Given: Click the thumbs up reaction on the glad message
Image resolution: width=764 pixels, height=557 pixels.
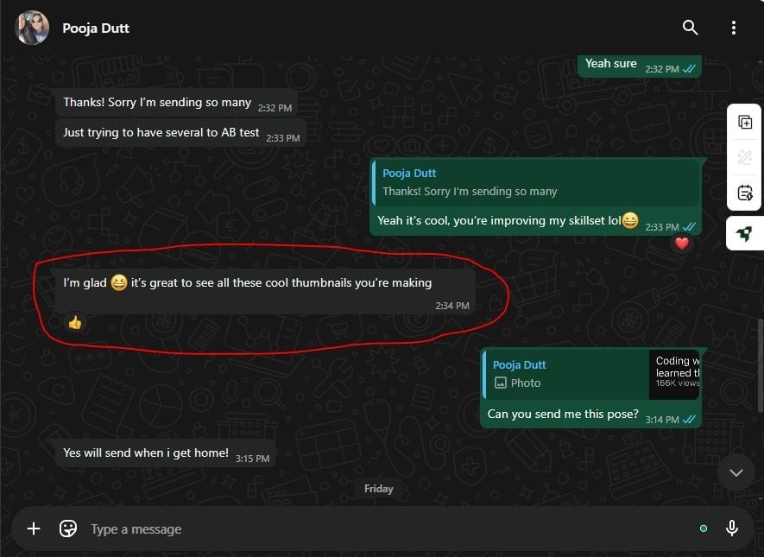Looking at the screenshot, I should point(75,323).
